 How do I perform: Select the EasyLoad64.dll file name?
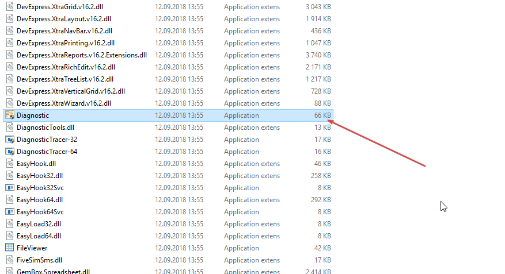(x=39, y=236)
